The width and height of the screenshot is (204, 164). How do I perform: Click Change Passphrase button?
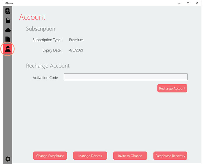50,156
